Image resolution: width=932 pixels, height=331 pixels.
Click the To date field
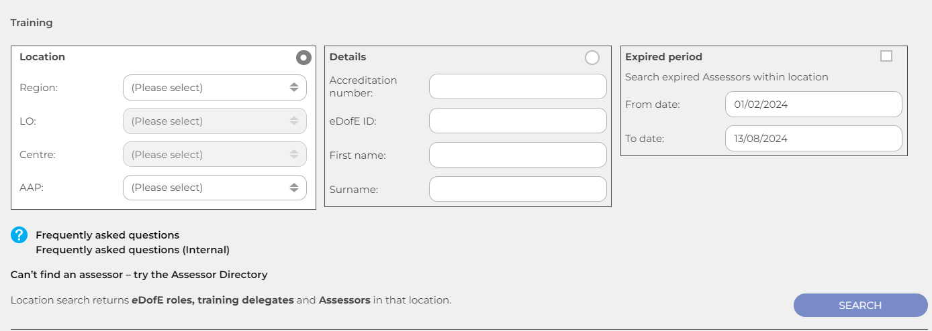(813, 139)
